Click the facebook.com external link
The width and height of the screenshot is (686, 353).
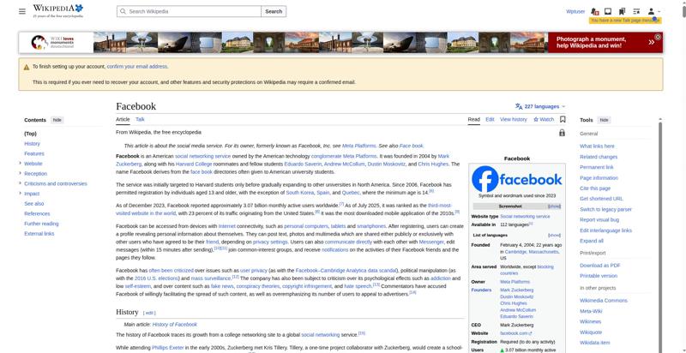[516, 333]
